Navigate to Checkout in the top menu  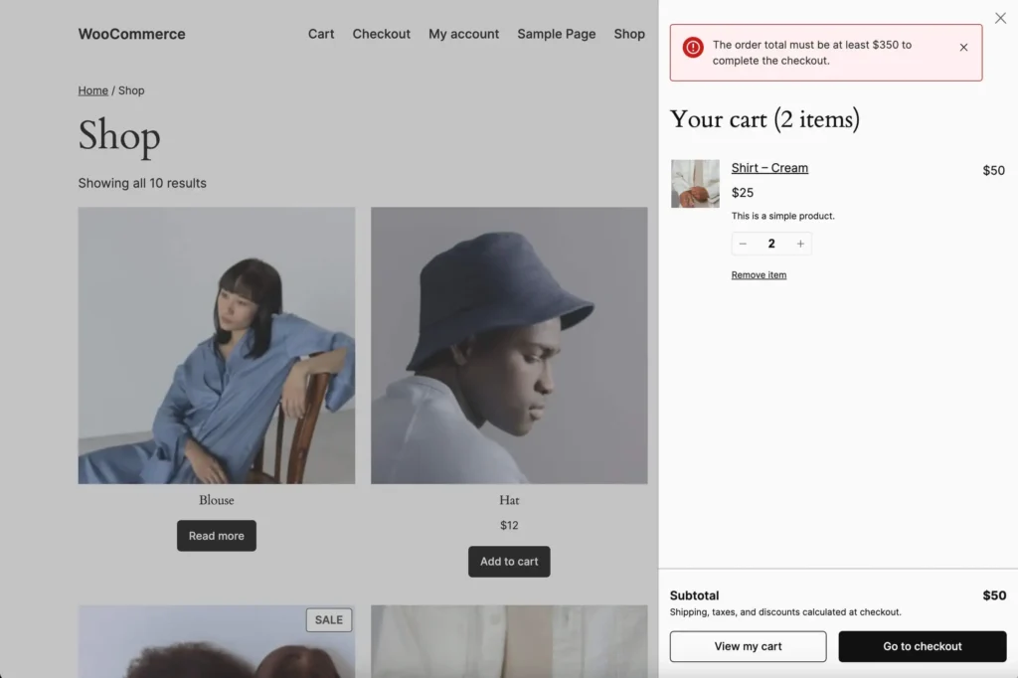click(x=381, y=34)
